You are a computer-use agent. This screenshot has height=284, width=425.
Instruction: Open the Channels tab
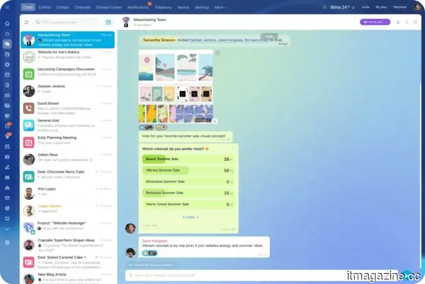point(83,7)
